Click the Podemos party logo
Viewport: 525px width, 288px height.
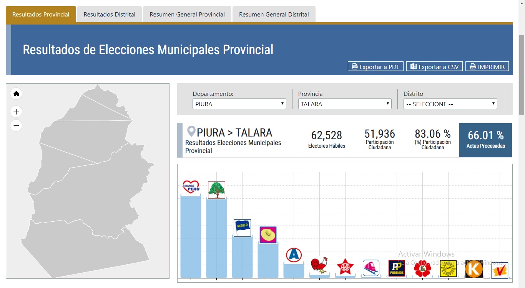397,268
